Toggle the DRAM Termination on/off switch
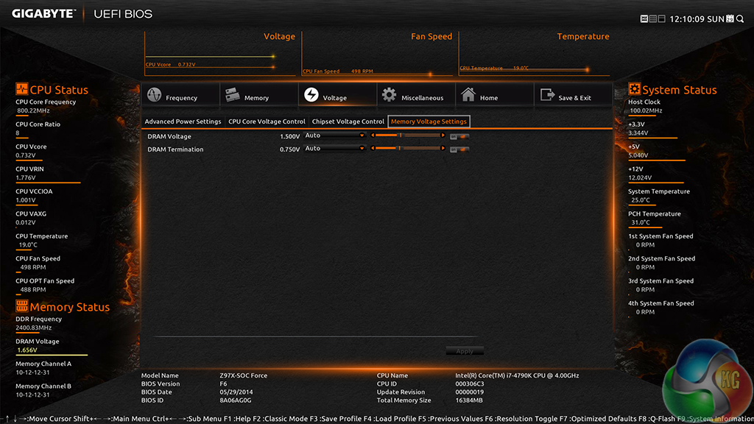The width and height of the screenshot is (754, 424). click(x=459, y=149)
